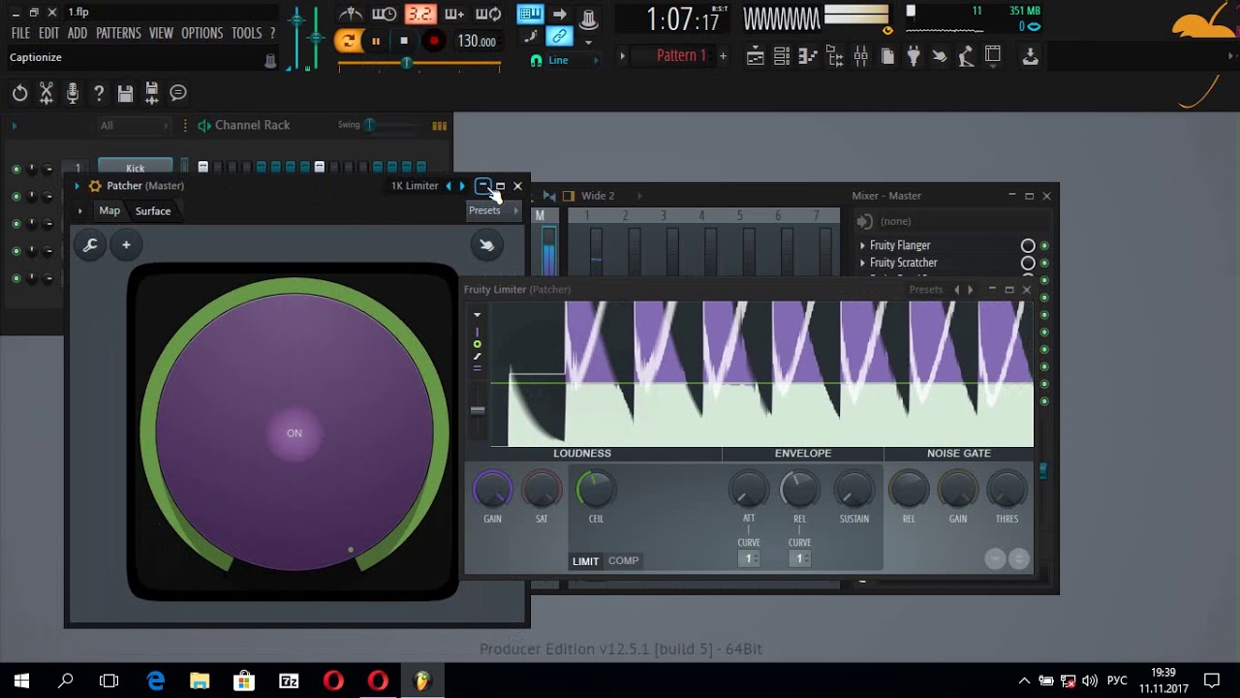1240x698 pixels.
Task: Open the channel rack All filter dropdown
Action: [x=136, y=126]
